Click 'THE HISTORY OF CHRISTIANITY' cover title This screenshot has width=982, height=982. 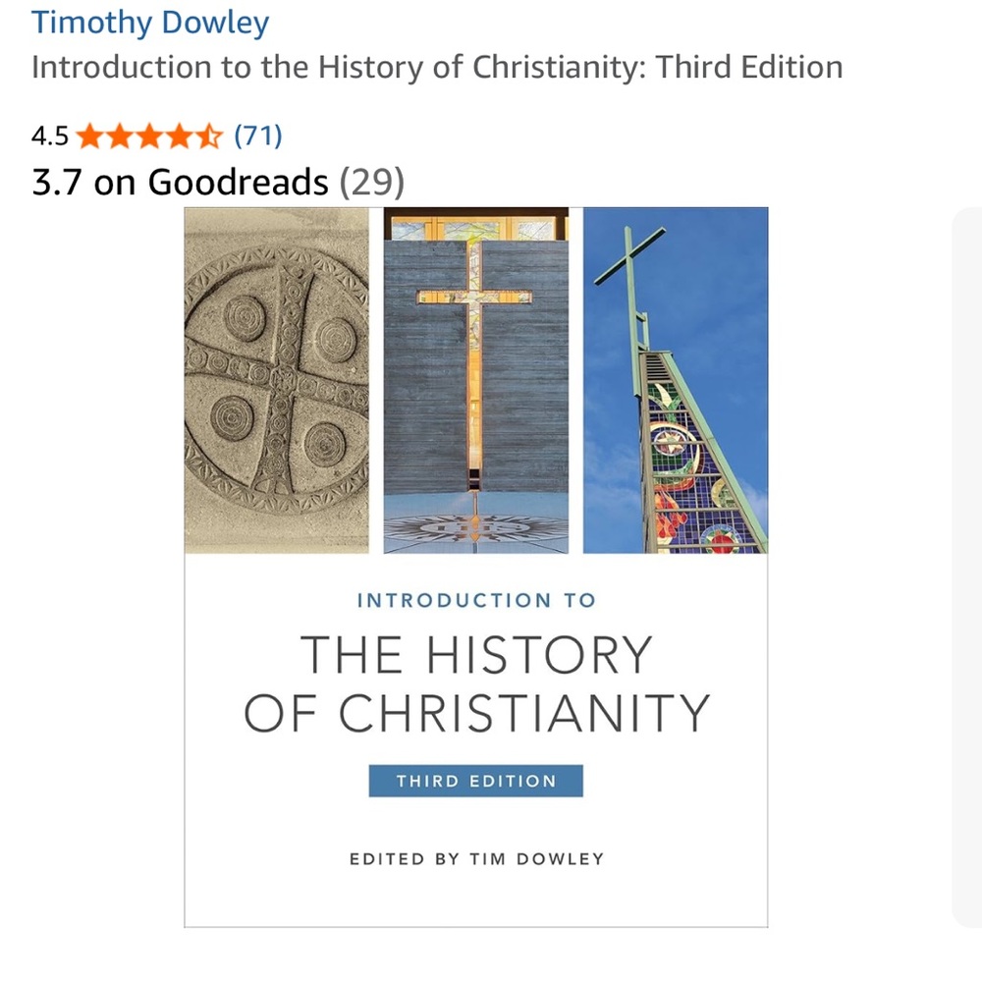tap(475, 682)
